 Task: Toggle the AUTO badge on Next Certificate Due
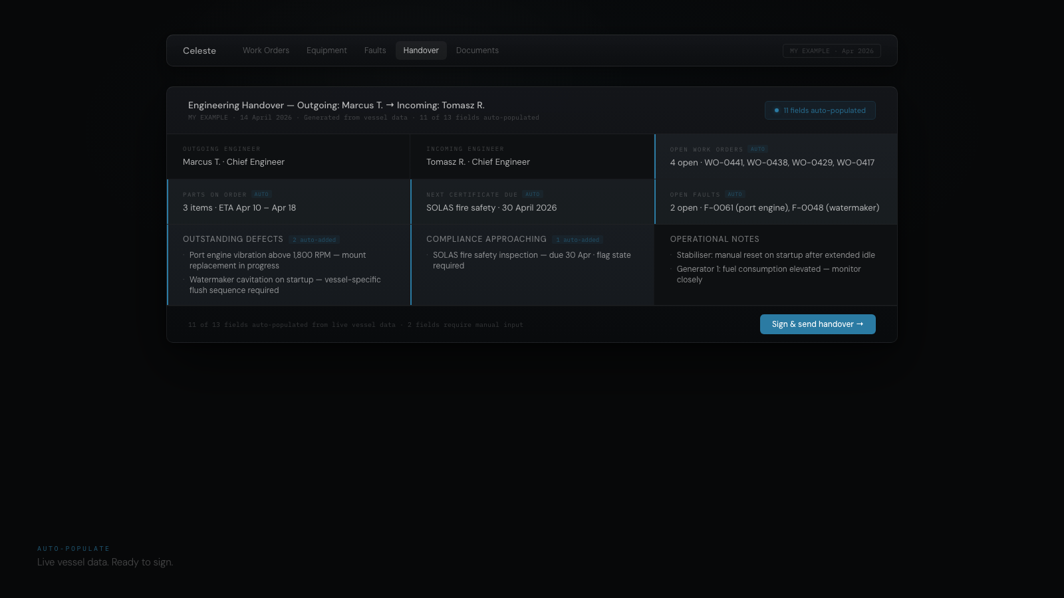(533, 194)
